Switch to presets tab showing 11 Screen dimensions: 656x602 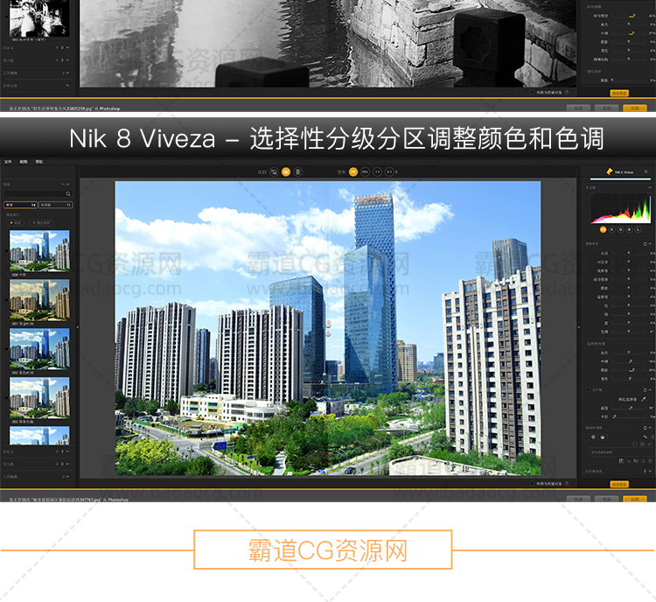pos(56,205)
